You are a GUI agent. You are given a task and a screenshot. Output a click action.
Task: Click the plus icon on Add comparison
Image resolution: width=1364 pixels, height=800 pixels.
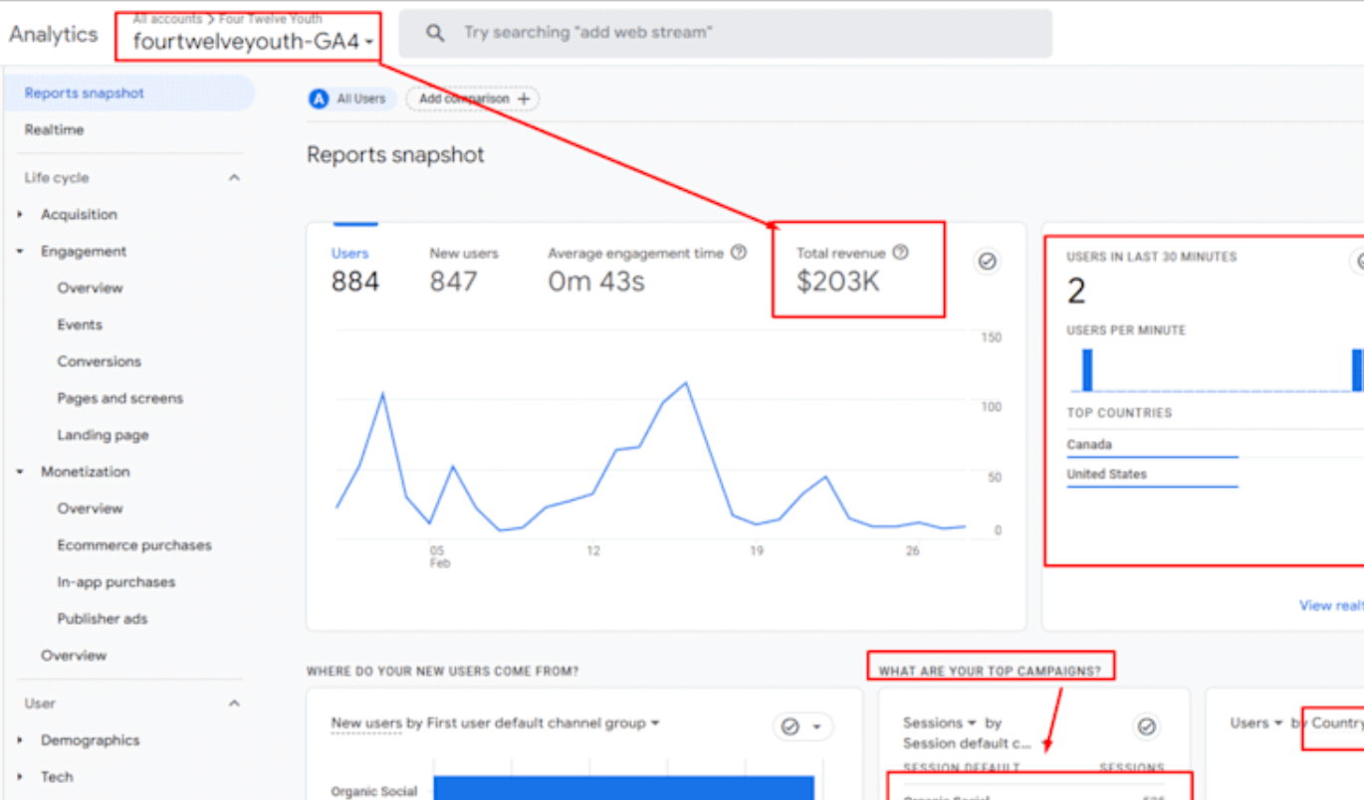[525, 99]
